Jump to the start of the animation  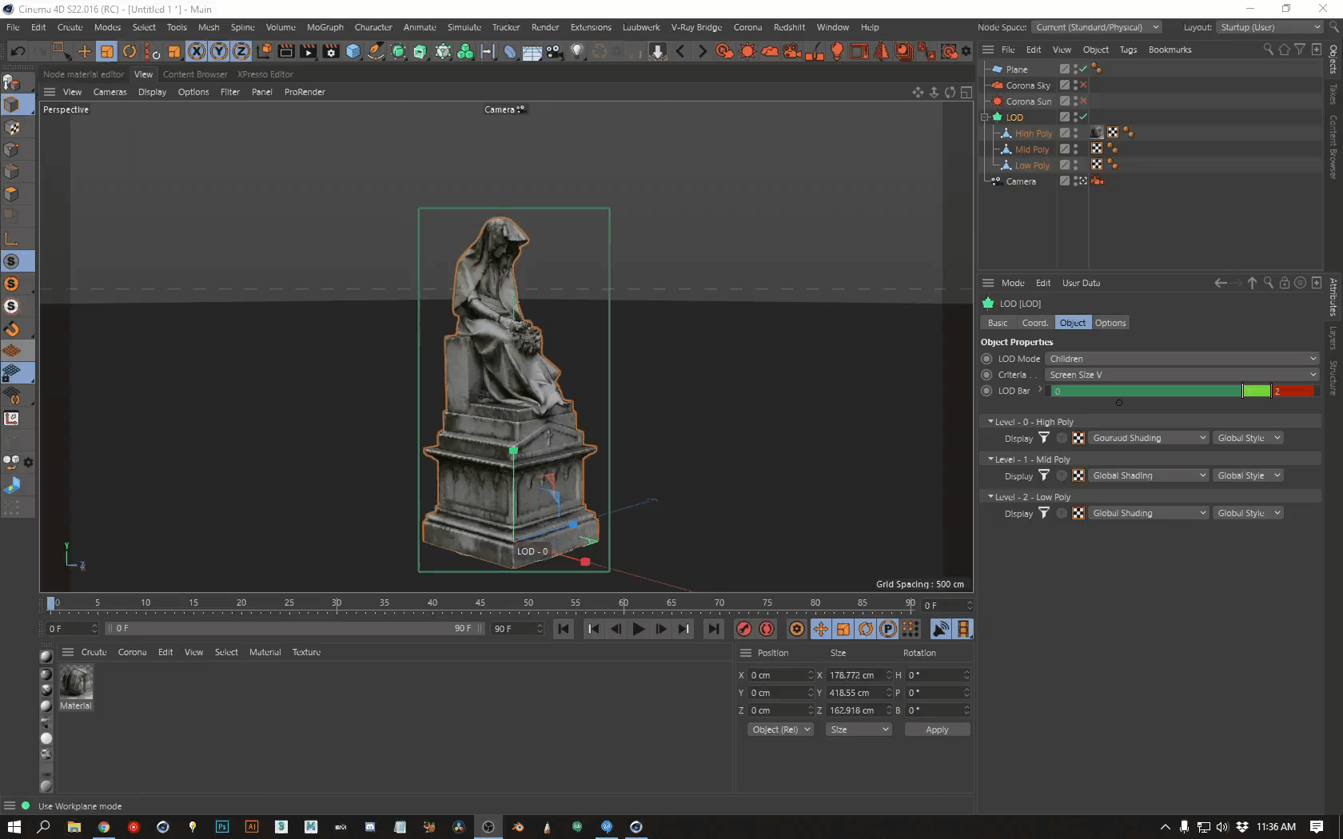point(564,629)
